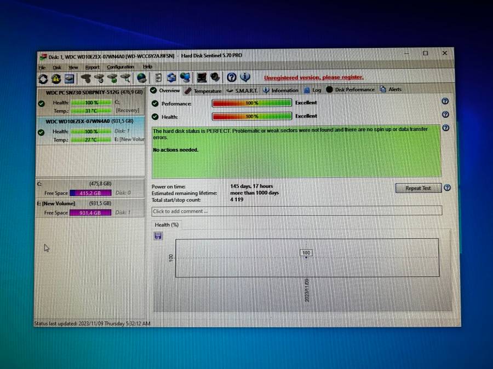
Task: Click the refresh arrows toolbar icon
Action: (x=43, y=78)
